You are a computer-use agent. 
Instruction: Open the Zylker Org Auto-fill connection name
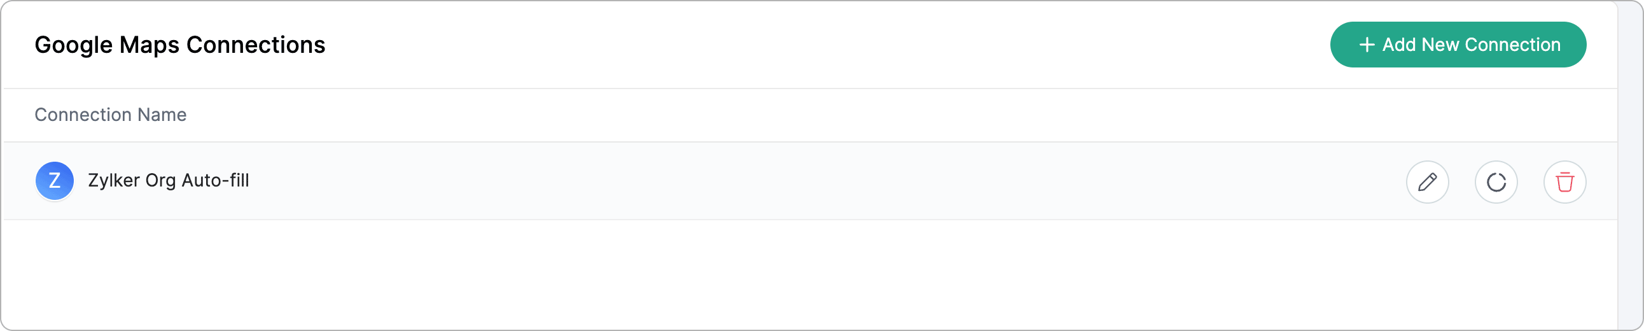tap(169, 181)
